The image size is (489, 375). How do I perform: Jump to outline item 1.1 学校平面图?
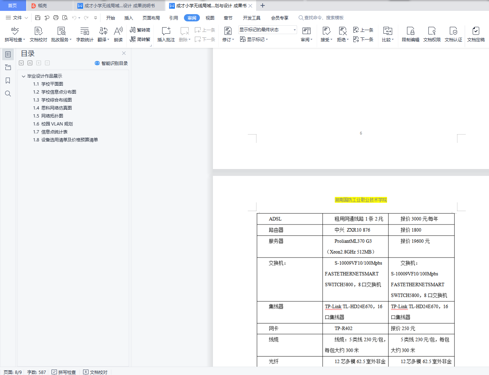click(x=48, y=84)
